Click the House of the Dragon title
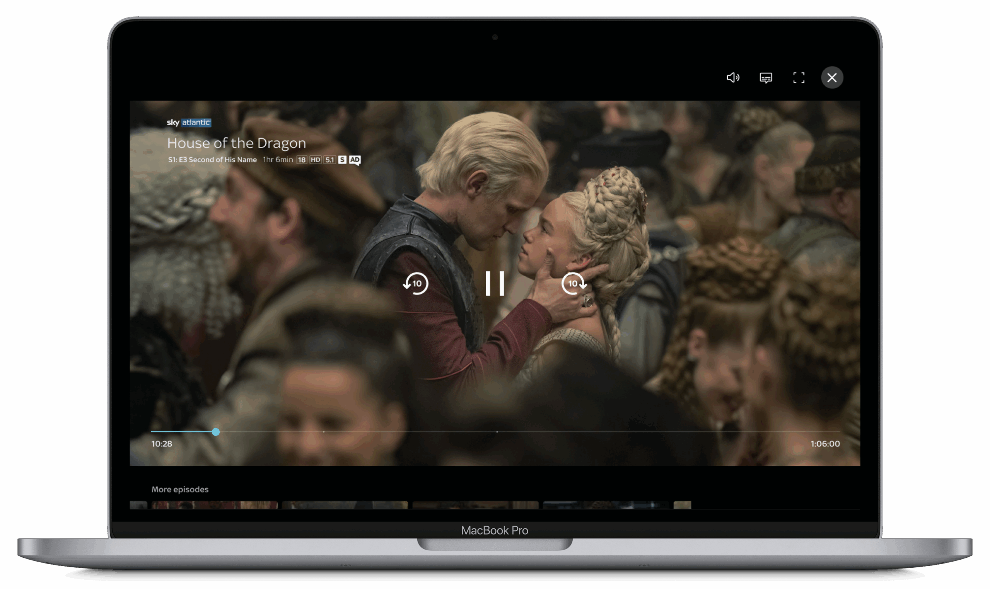This screenshot has height=589, width=990. [x=236, y=143]
